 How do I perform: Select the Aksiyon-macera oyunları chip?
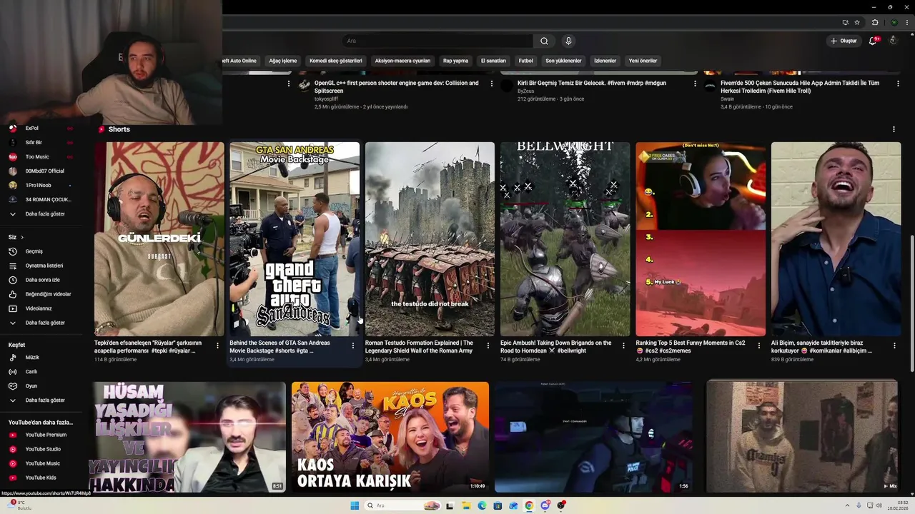click(402, 61)
